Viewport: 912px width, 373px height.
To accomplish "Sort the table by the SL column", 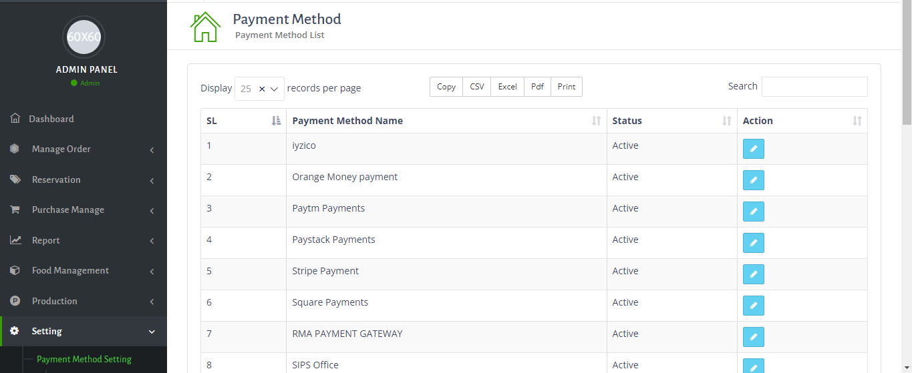I will pyautogui.click(x=244, y=121).
